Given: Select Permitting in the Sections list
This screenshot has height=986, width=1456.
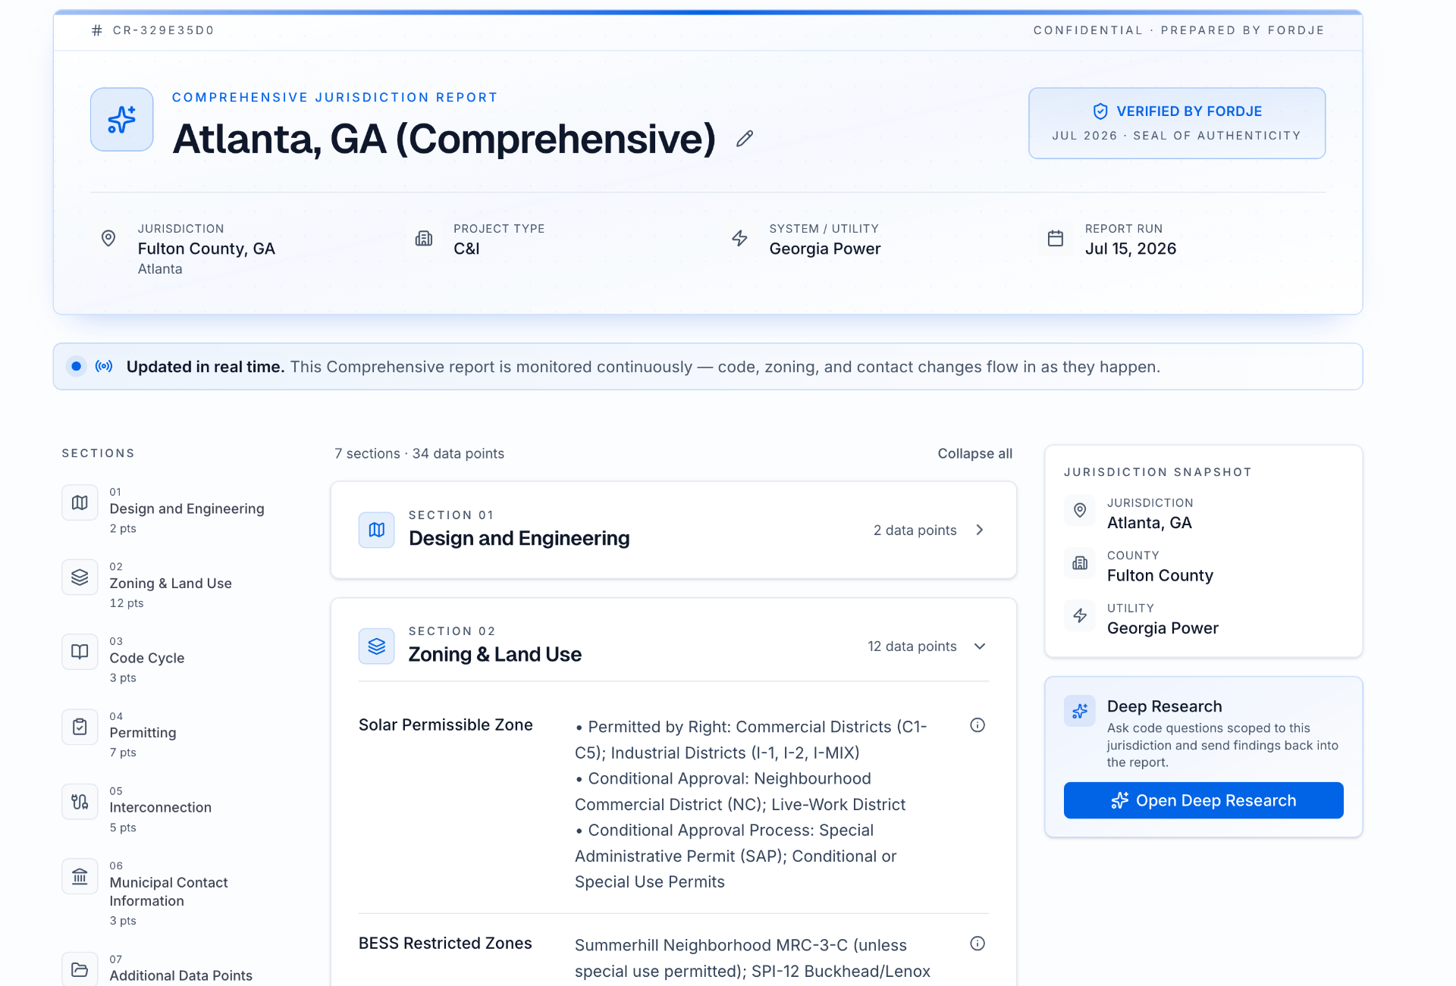Looking at the screenshot, I should point(143,733).
